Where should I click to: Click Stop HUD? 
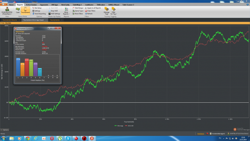click(x=53, y=11)
